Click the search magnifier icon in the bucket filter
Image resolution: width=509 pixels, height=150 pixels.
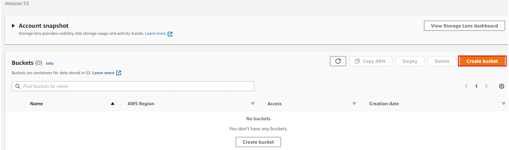pos(18,86)
